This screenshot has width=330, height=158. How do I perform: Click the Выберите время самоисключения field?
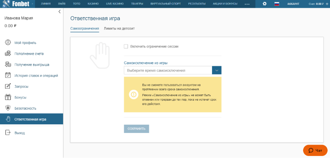tap(168, 70)
